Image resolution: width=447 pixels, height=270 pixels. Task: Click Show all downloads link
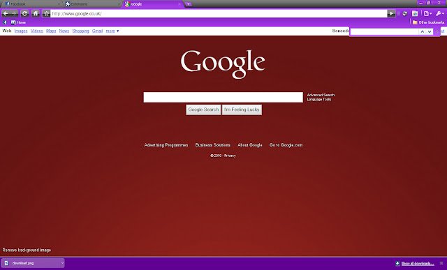(418, 264)
